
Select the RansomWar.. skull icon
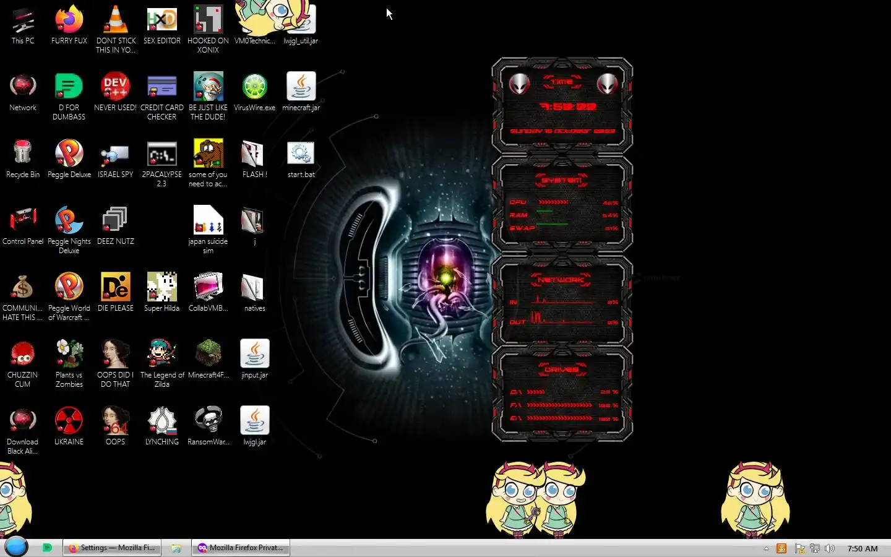[x=208, y=426]
